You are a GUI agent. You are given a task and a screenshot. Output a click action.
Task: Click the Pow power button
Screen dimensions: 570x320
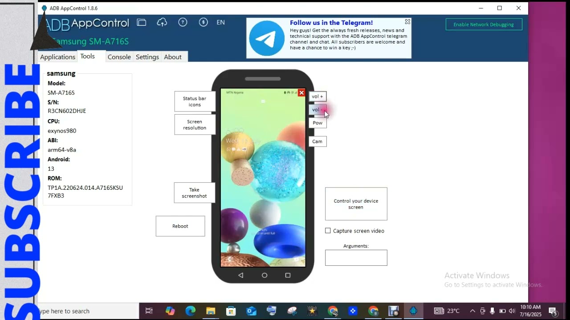tap(318, 123)
